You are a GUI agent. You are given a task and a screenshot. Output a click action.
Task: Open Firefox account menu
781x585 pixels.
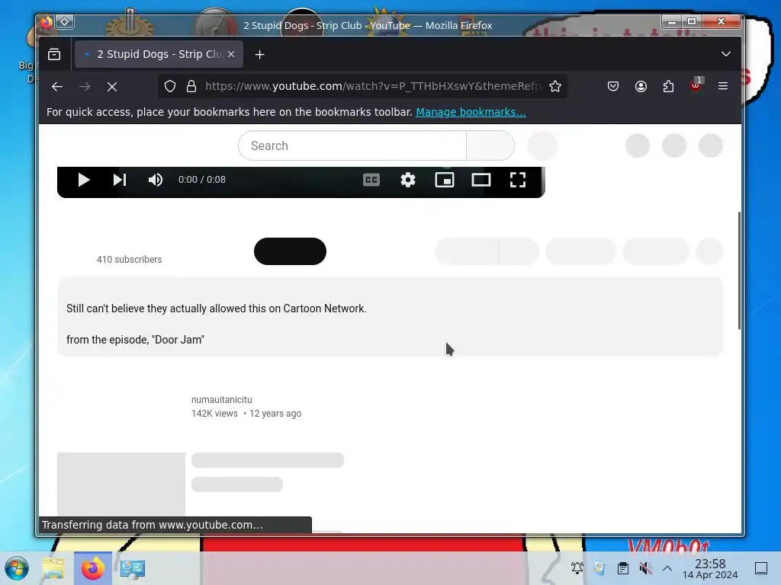641,87
